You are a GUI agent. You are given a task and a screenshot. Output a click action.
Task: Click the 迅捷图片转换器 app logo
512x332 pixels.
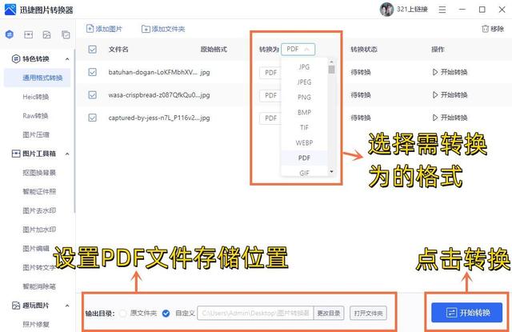coord(10,10)
